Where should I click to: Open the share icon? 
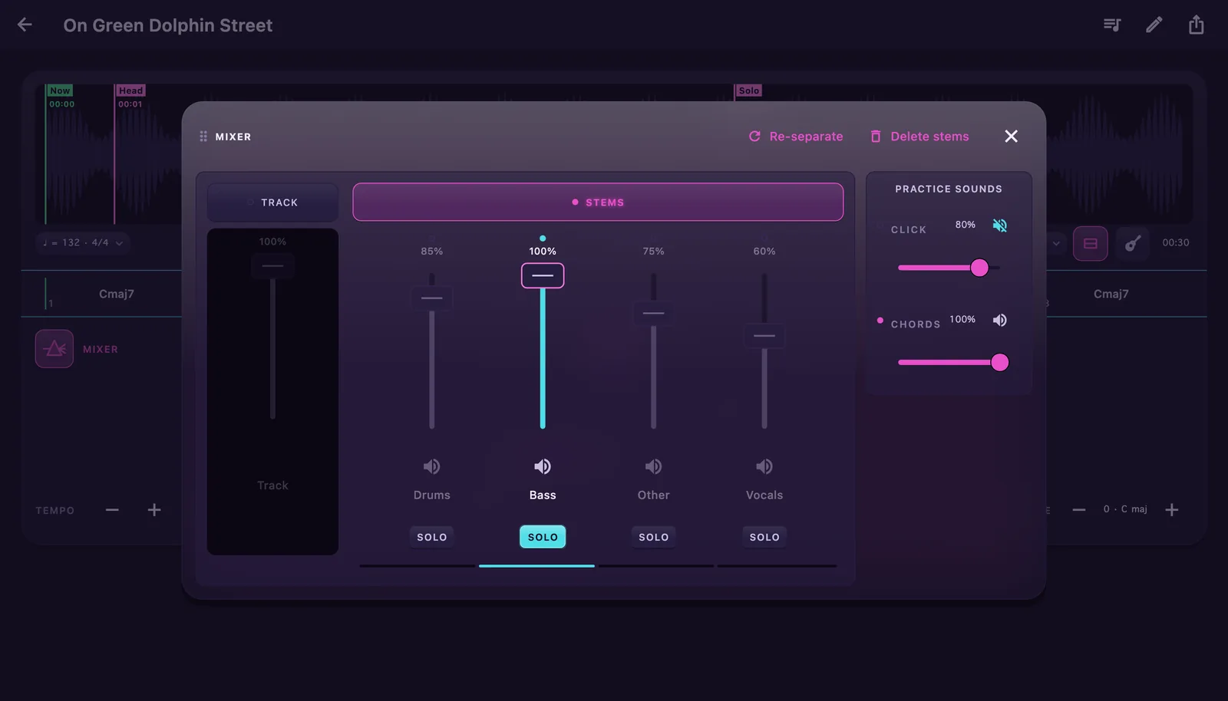(x=1196, y=25)
